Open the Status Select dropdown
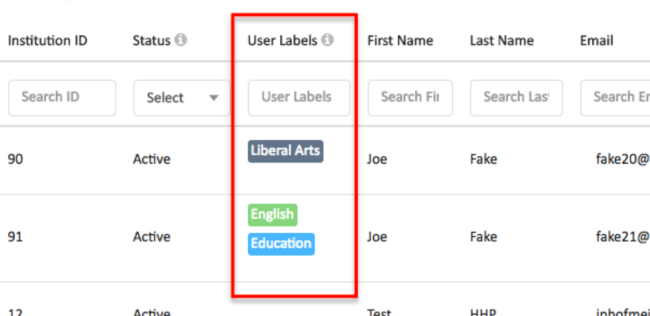Image resolution: width=650 pixels, height=316 pixels. (182, 98)
